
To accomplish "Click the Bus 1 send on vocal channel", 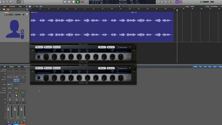I will point(9,84).
